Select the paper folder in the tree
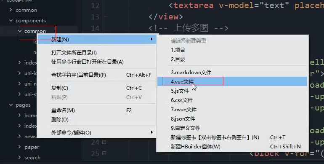The width and height of the screenshot is (324, 164). click(x=32, y=147)
